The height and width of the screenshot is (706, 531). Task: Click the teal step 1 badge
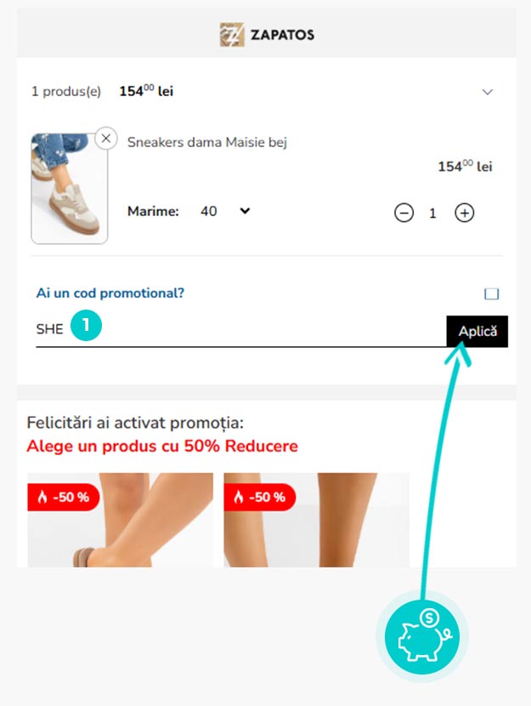point(87,325)
